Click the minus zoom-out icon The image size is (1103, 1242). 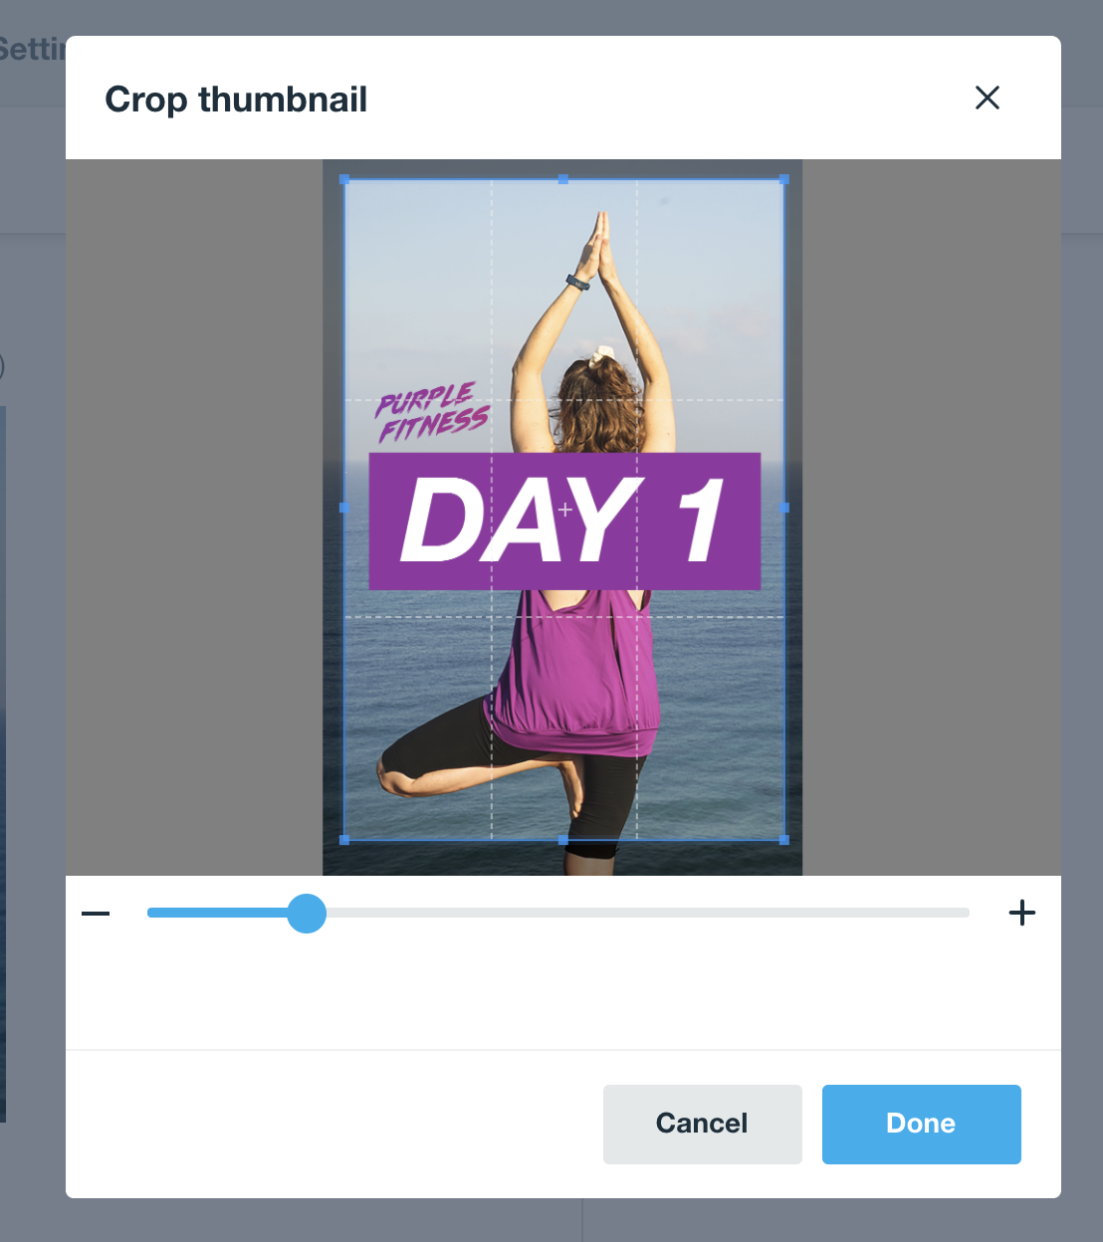point(96,914)
